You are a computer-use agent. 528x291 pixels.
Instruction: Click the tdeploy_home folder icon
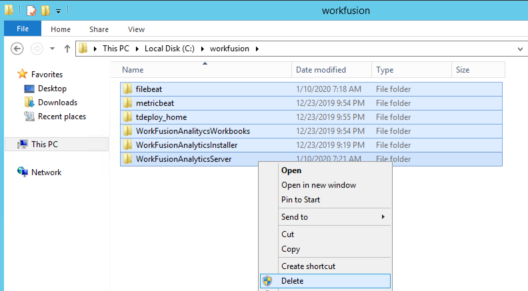pyautogui.click(x=128, y=117)
